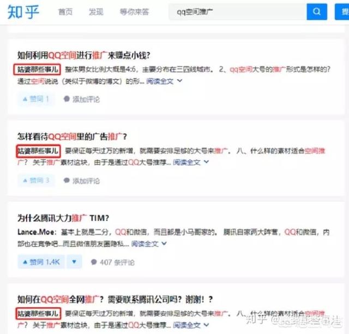349x334 pixels.
Task: Upvote 赞同 3 on 广告推广 answer
Action: [x=36, y=181]
